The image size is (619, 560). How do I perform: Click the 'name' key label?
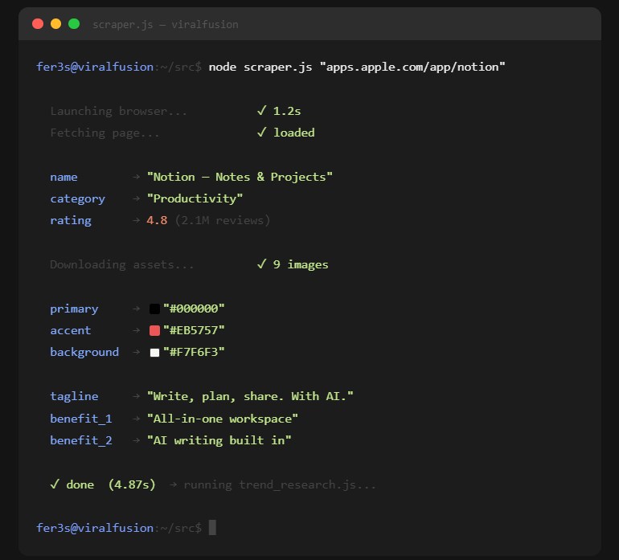point(64,178)
